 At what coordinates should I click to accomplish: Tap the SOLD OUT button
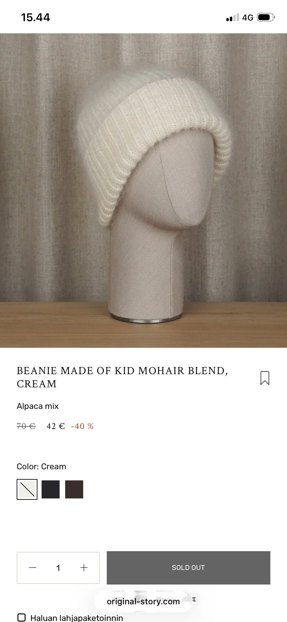[189, 568]
